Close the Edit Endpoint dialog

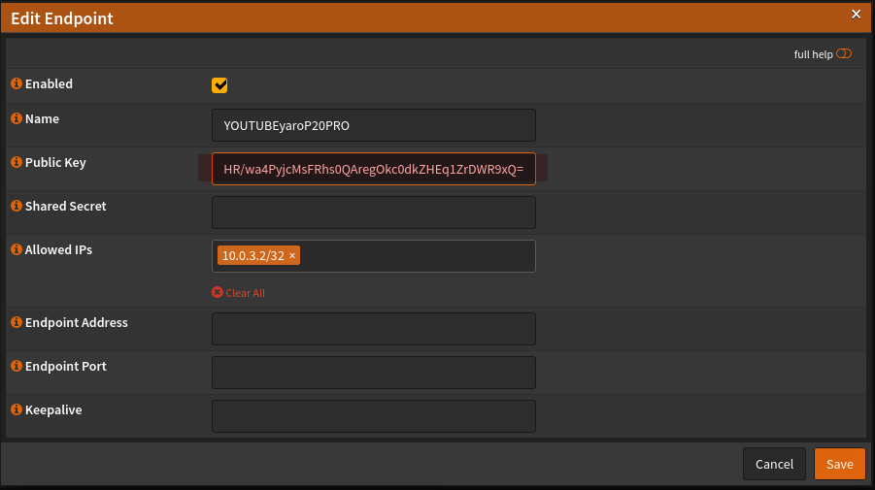(856, 15)
